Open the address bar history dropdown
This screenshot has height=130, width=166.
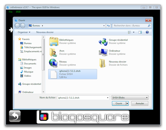pos(104,26)
